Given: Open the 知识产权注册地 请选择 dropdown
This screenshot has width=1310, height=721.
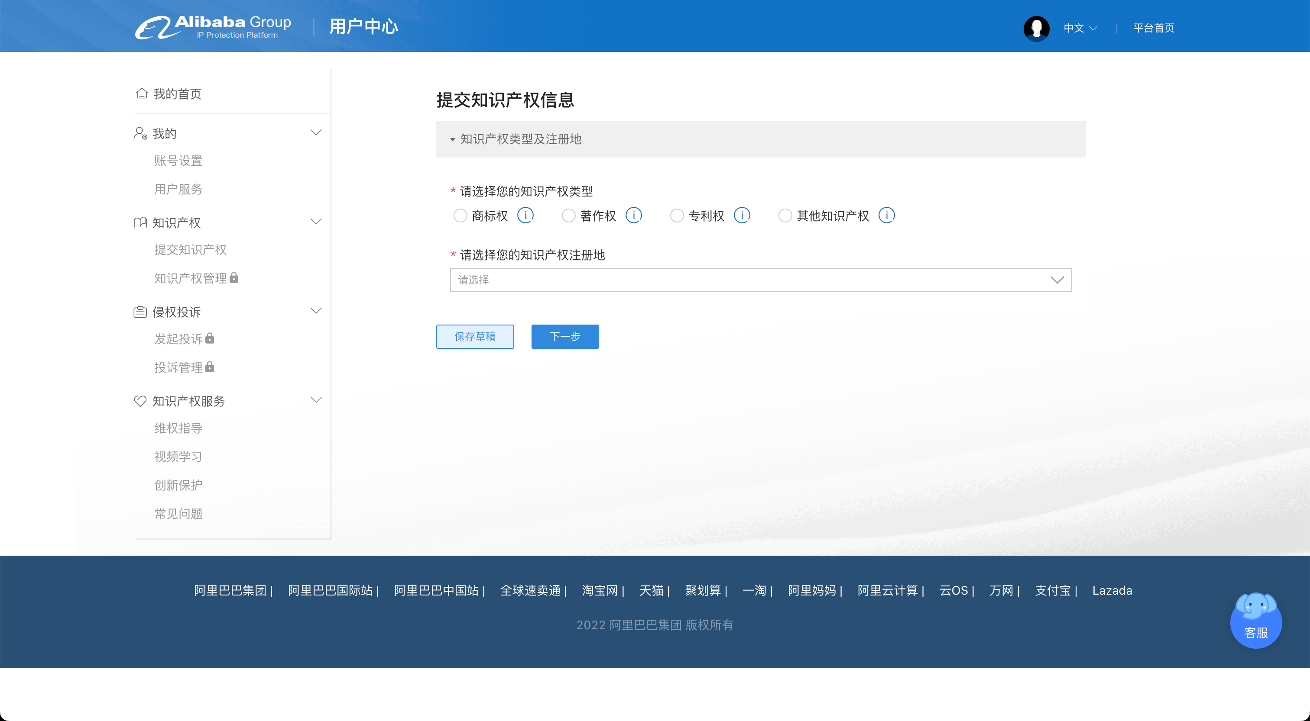Looking at the screenshot, I should 761,280.
